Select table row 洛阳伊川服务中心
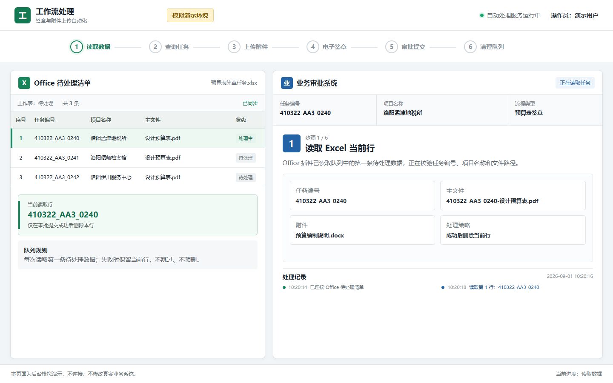The image size is (613, 383). (138, 177)
